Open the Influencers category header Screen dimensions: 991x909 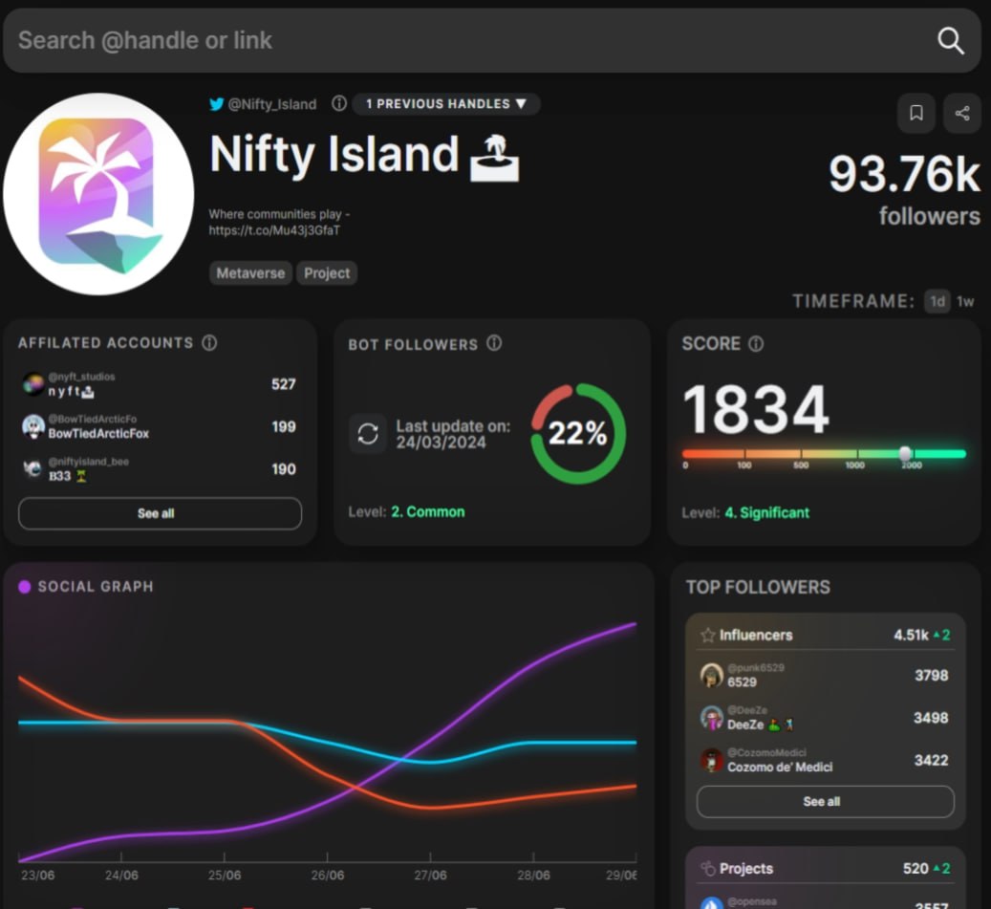pos(825,635)
